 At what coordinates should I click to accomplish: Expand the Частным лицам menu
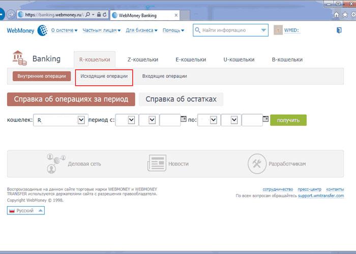(x=102, y=30)
